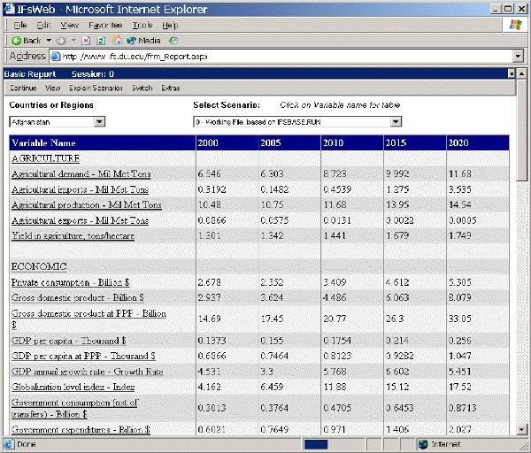Open the Favorites menu
The image size is (531, 453).
[x=105, y=25]
